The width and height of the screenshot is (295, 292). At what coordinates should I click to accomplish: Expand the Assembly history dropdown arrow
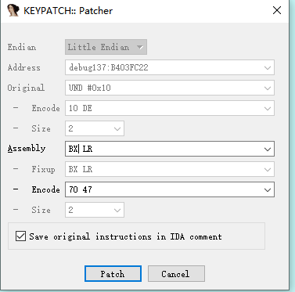[268, 149]
